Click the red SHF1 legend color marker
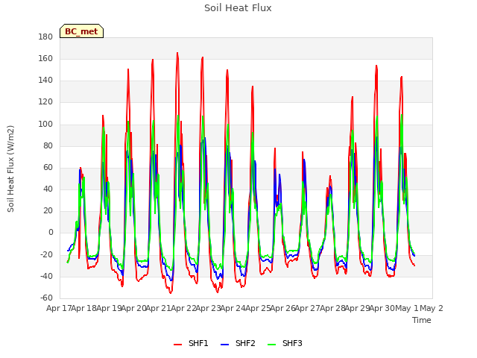The height and width of the screenshot is (358, 477). coord(177,345)
